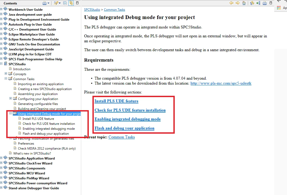Select Install PLS UDE feature tree entry
This screenshot has width=287, height=195.
[x=38, y=119]
